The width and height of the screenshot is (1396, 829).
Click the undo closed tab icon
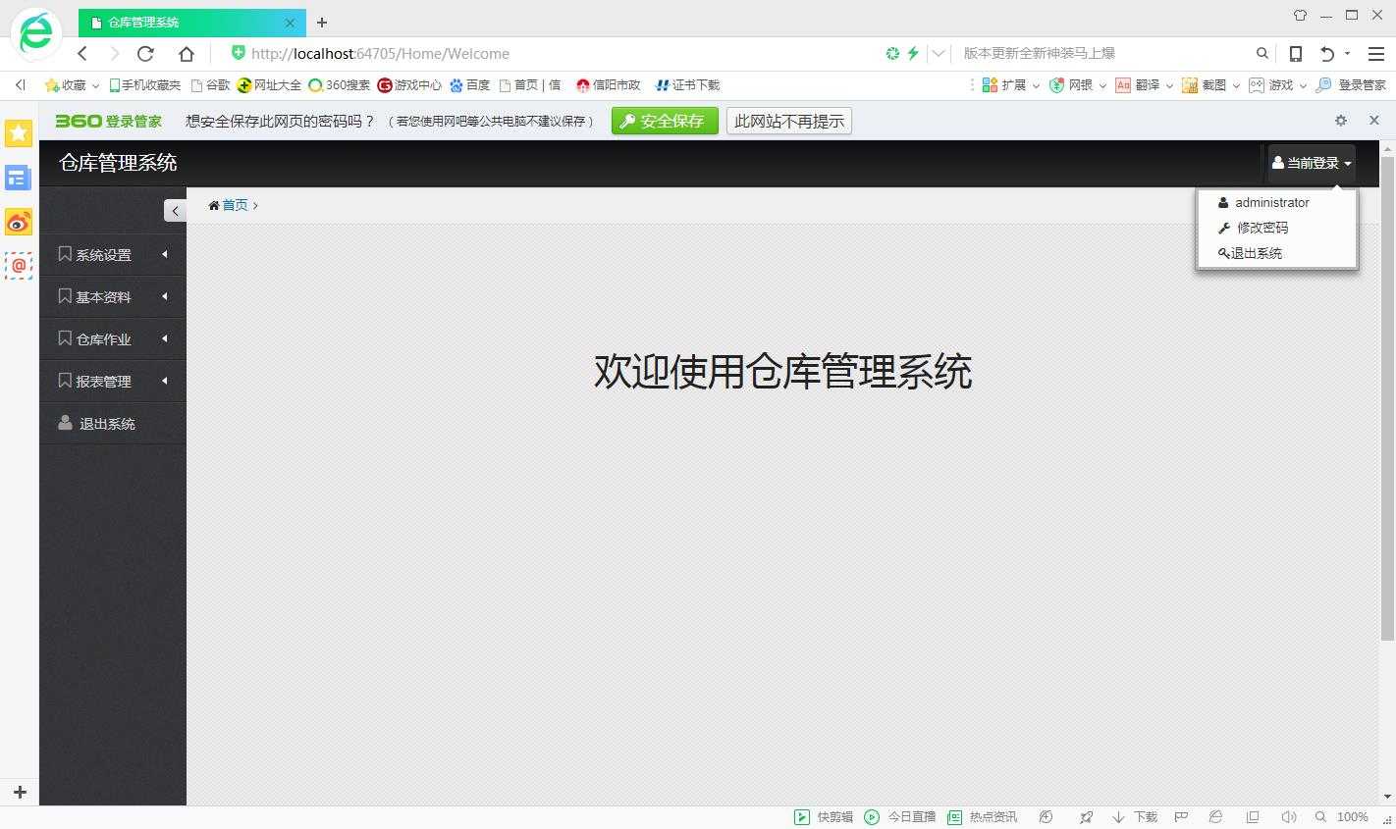[1327, 53]
